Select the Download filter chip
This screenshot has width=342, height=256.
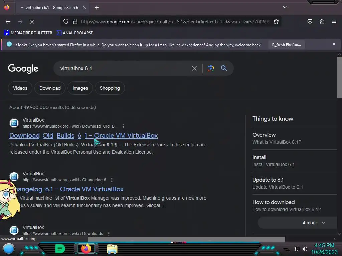click(x=50, y=88)
